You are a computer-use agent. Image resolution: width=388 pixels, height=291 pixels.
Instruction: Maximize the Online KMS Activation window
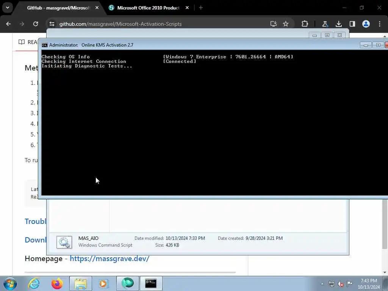click(x=378, y=45)
